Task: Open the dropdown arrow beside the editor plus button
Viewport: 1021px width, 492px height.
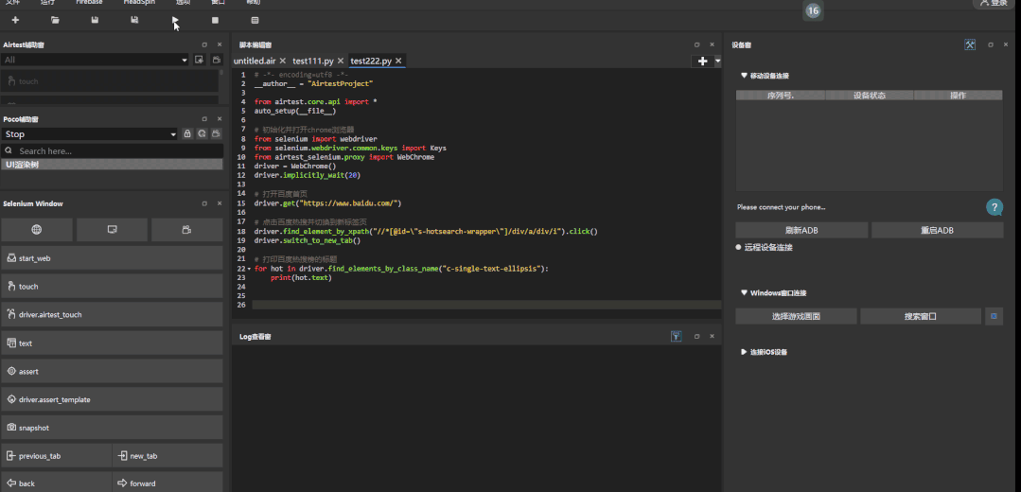Action: click(x=717, y=61)
